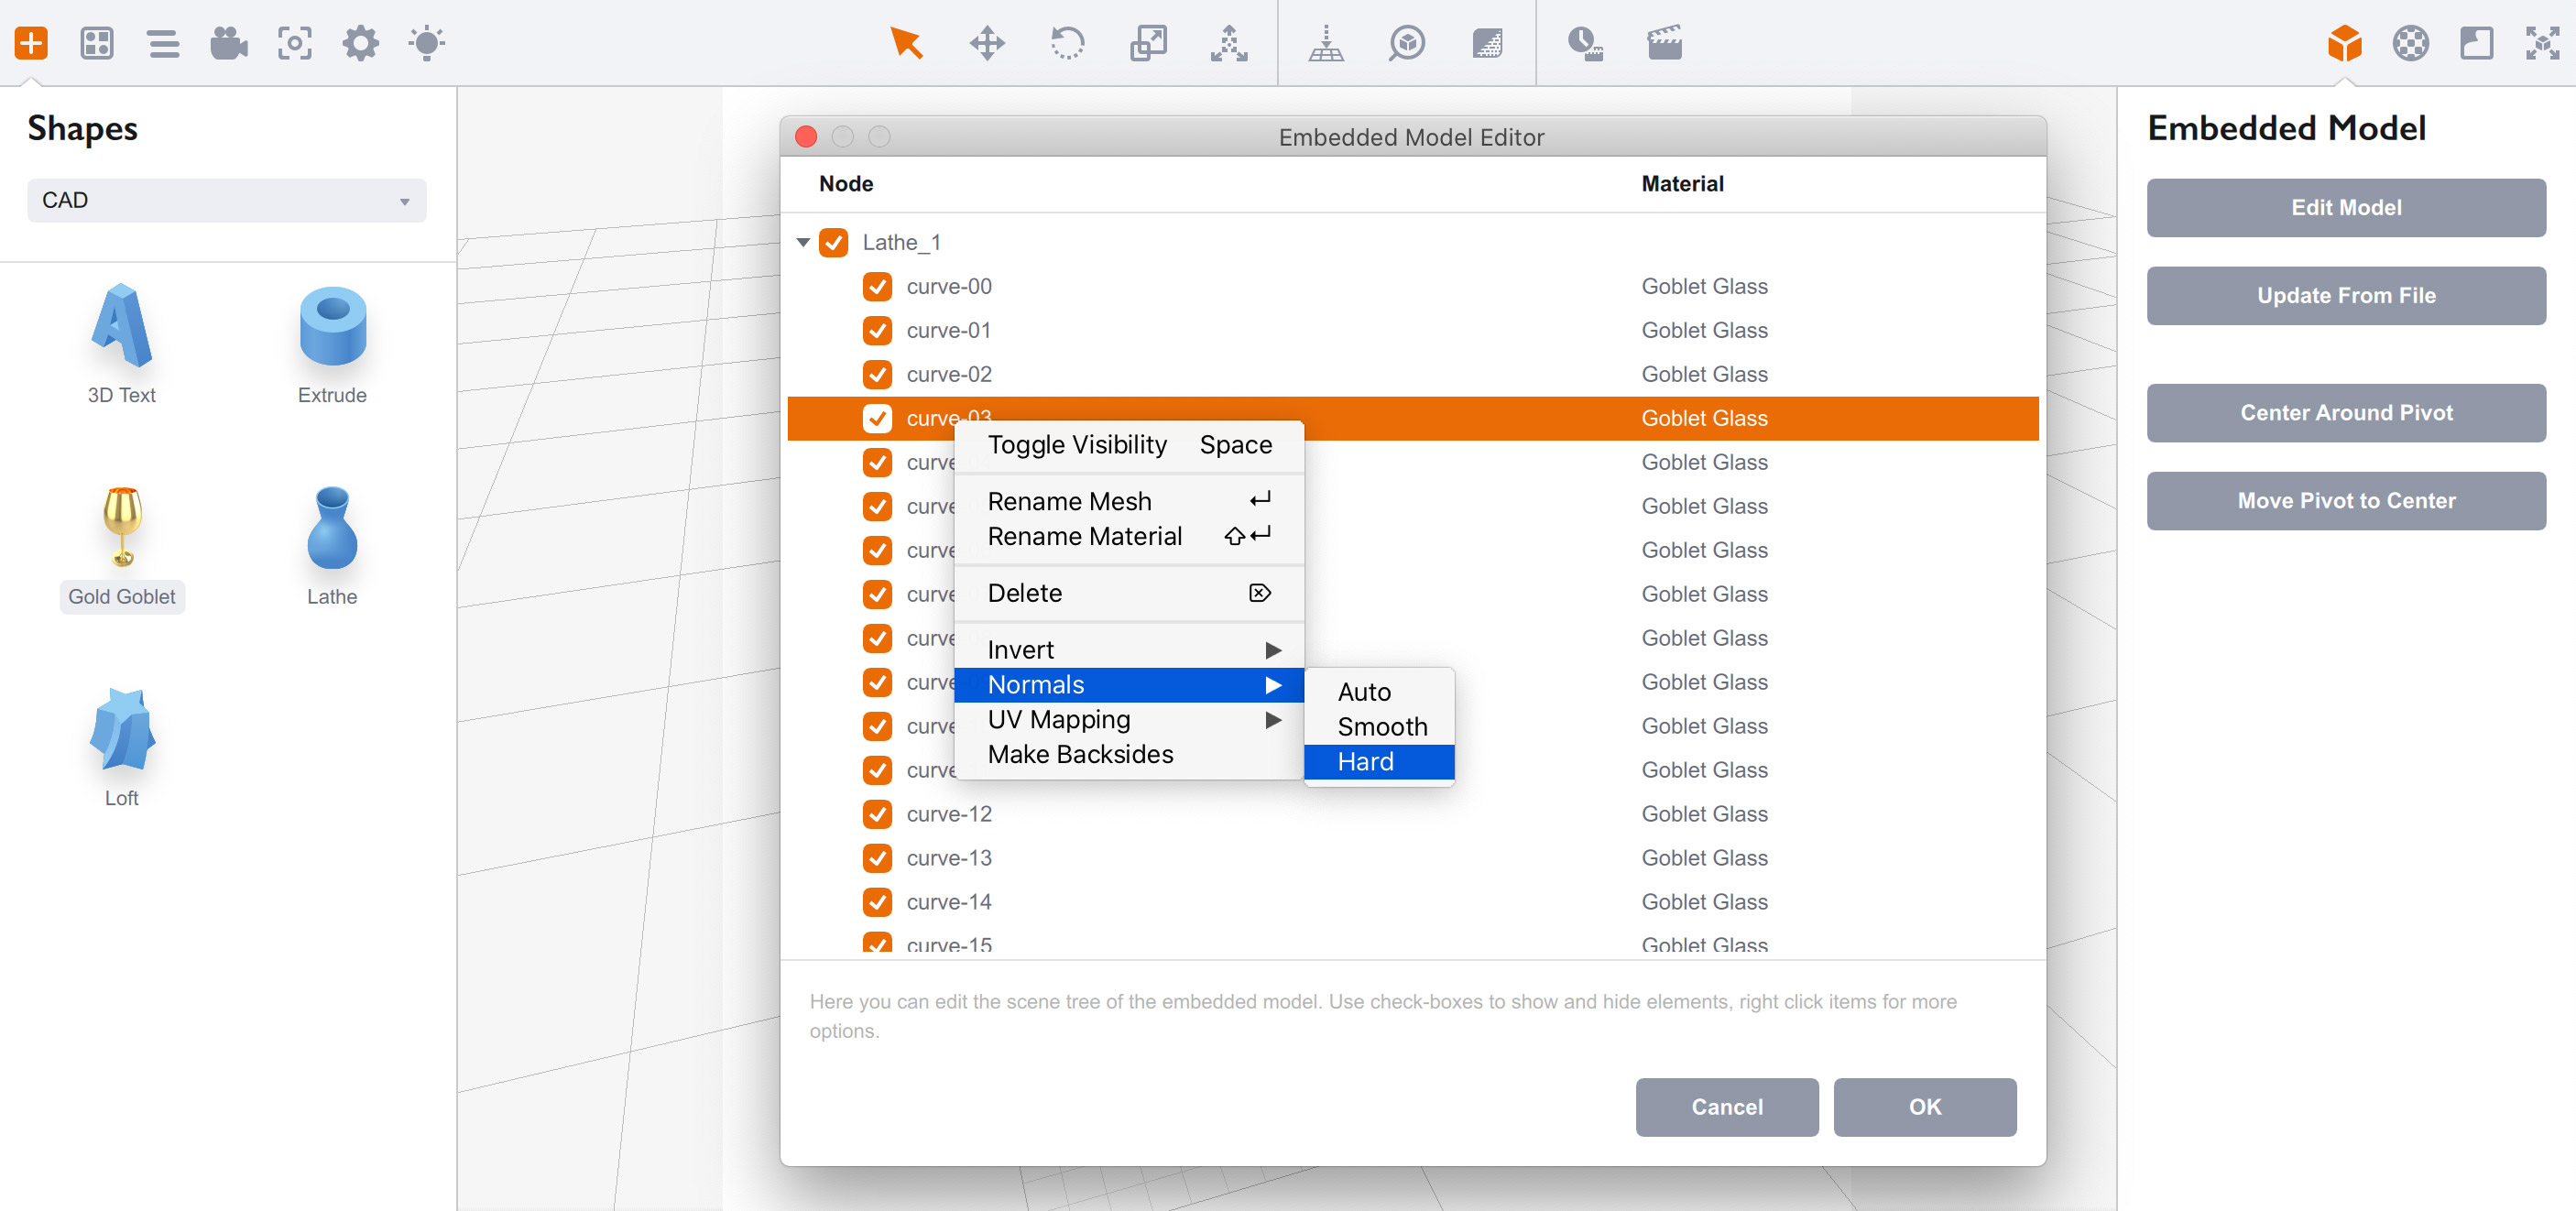The width and height of the screenshot is (2576, 1211).
Task: Open the animation clapperboard icon
Action: [x=1665, y=43]
